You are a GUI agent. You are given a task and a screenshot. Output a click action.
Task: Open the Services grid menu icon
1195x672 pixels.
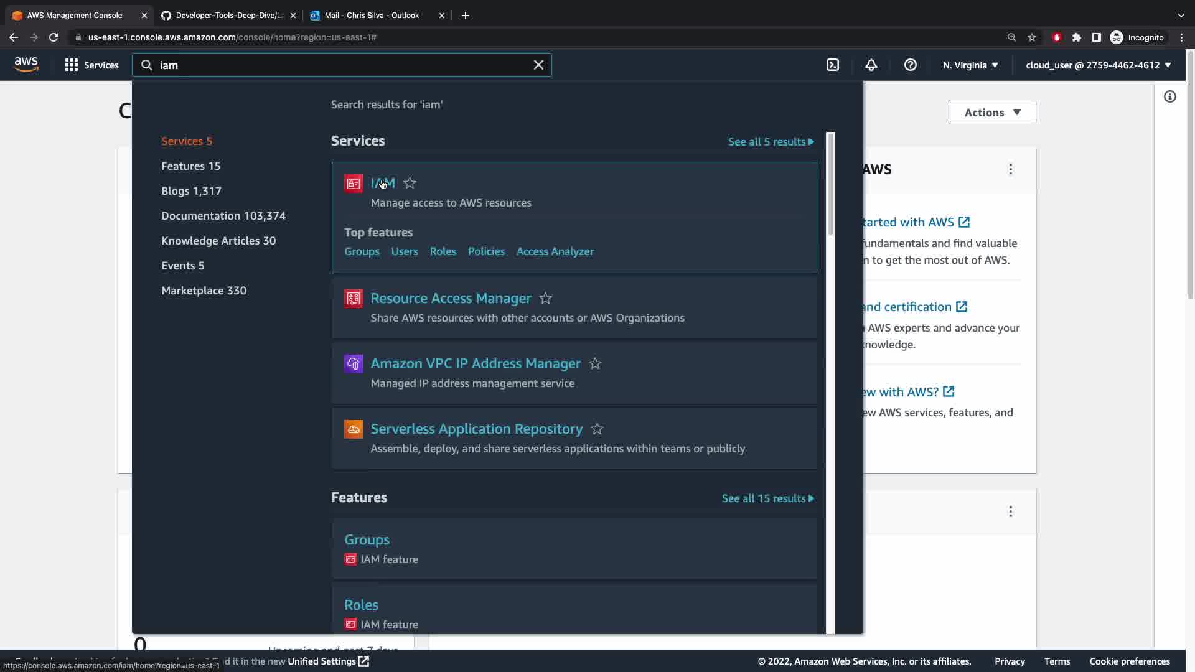tap(72, 65)
